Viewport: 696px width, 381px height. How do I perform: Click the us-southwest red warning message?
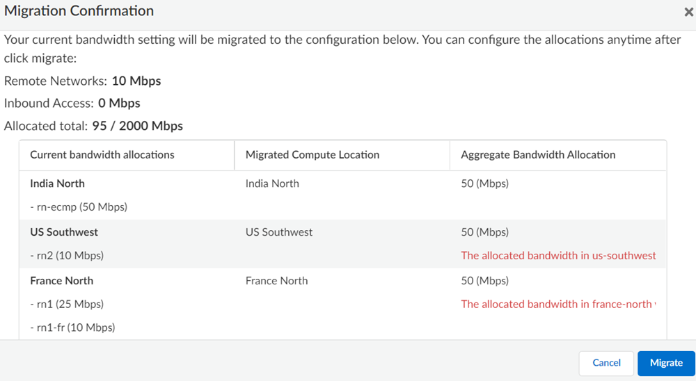tap(558, 256)
